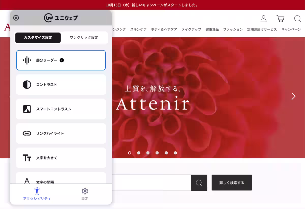Select the third carousel dot
This screenshot has width=305, height=209.
[148, 153]
